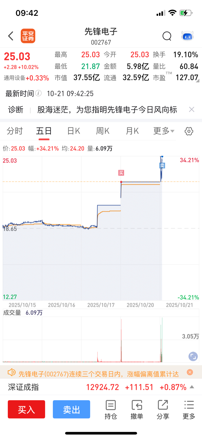
Task: Expand the chart to fullscreen
Action: point(193,356)
